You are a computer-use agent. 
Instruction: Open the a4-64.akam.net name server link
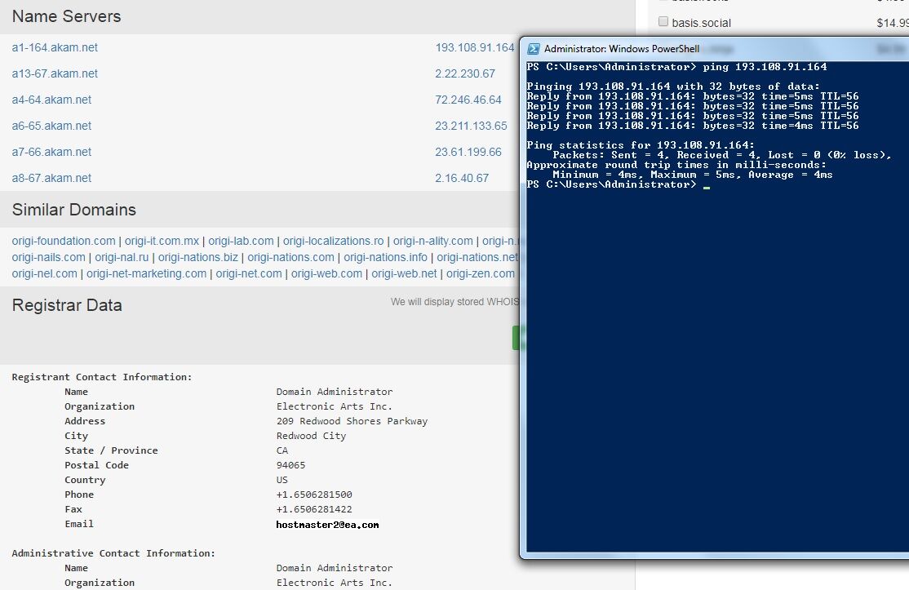pyautogui.click(x=51, y=100)
